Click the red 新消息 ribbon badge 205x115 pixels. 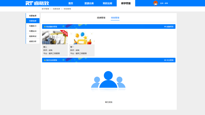64,33
